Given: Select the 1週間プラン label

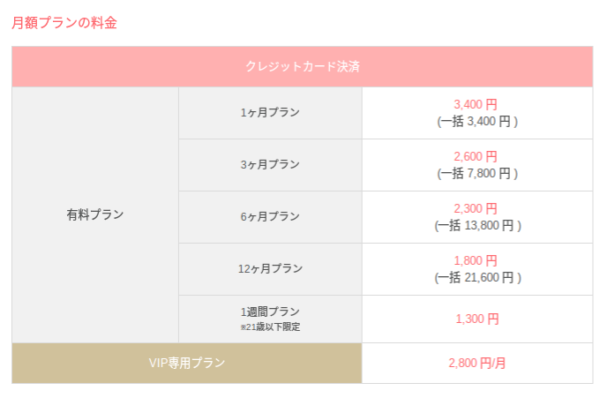Looking at the screenshot, I should pyautogui.click(x=270, y=312).
